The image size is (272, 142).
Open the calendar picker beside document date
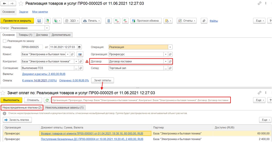79,47
